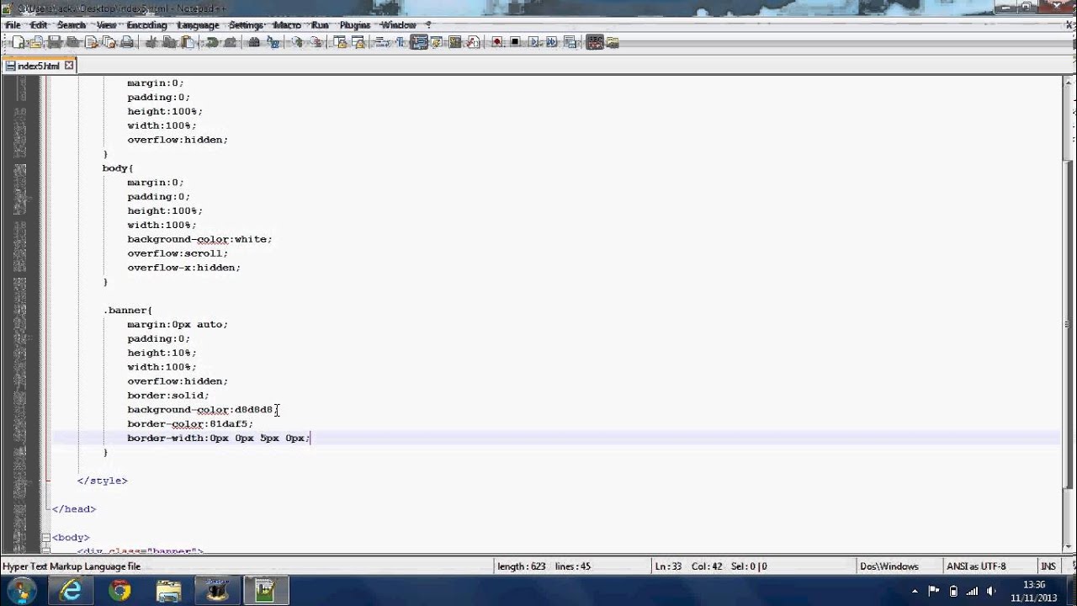Click the 'length : 623' status text
The height and width of the screenshot is (606, 1077).
tap(523, 566)
